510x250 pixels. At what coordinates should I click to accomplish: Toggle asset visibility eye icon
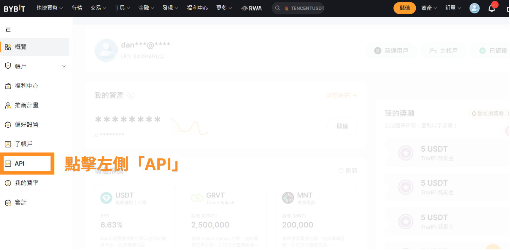click(x=131, y=96)
